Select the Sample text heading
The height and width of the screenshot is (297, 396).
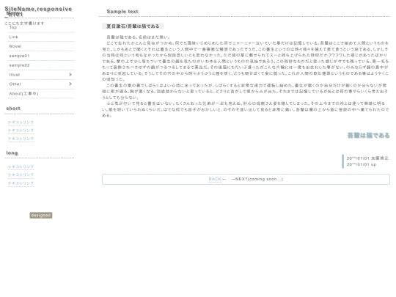tap(122, 12)
